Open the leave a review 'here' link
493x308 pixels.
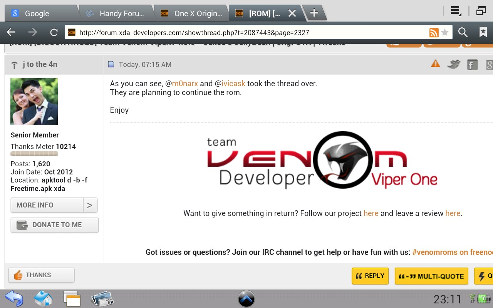pyautogui.click(x=453, y=213)
